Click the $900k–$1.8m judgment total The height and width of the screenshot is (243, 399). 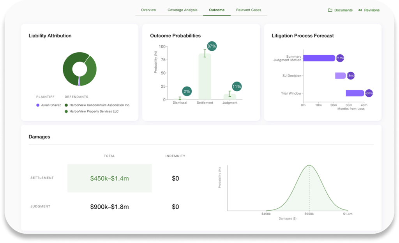[109, 207]
